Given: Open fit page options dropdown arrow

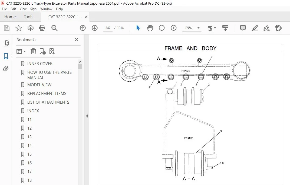Looking at the screenshot, I should point(215,28).
